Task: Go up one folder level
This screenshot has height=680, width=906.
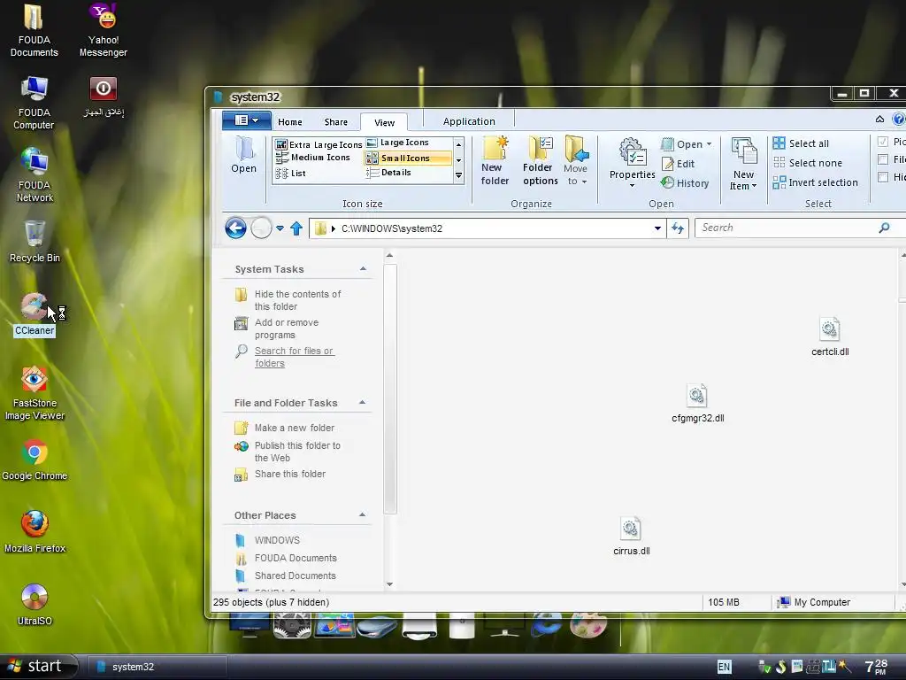Action: click(296, 228)
